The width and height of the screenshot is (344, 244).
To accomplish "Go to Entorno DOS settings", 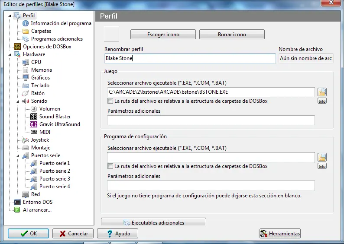I will click(38, 202).
